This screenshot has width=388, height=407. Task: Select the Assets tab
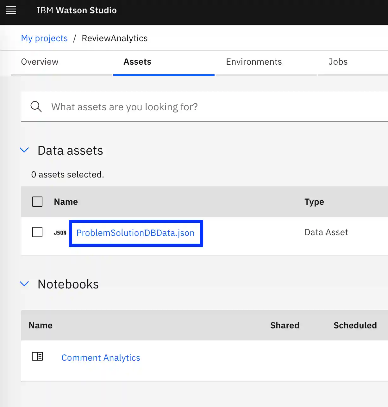tap(137, 62)
